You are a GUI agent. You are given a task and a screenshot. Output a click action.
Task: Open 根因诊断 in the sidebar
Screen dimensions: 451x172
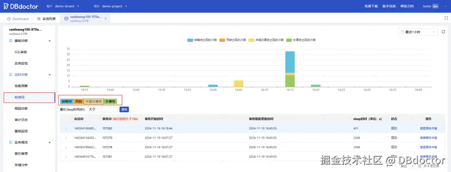click(21, 109)
